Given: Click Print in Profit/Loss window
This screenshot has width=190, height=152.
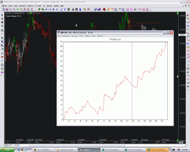Looking at the screenshot, I should coord(81,36).
